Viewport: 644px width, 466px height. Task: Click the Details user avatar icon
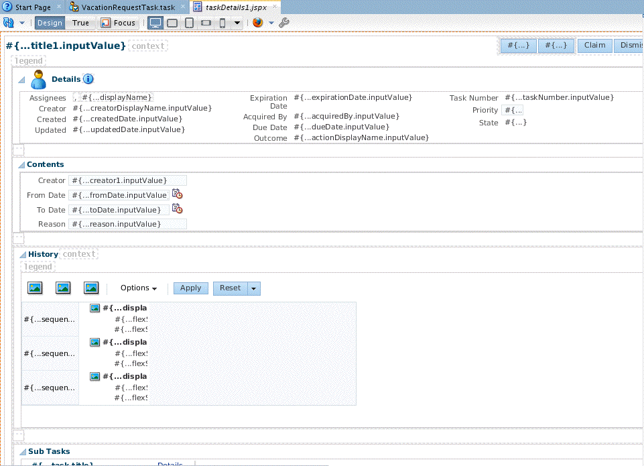point(39,79)
